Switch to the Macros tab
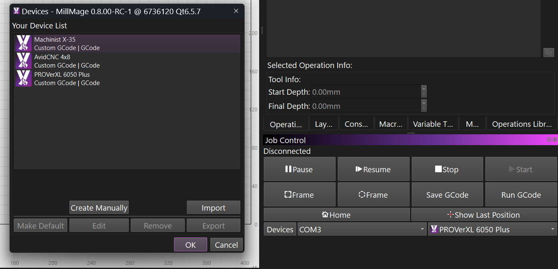Image resolution: width=558 pixels, height=269 pixels. [x=391, y=124]
